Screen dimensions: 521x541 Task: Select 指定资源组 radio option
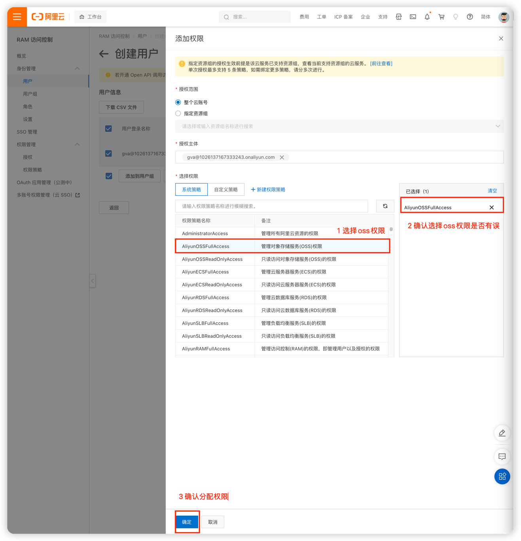pos(178,113)
